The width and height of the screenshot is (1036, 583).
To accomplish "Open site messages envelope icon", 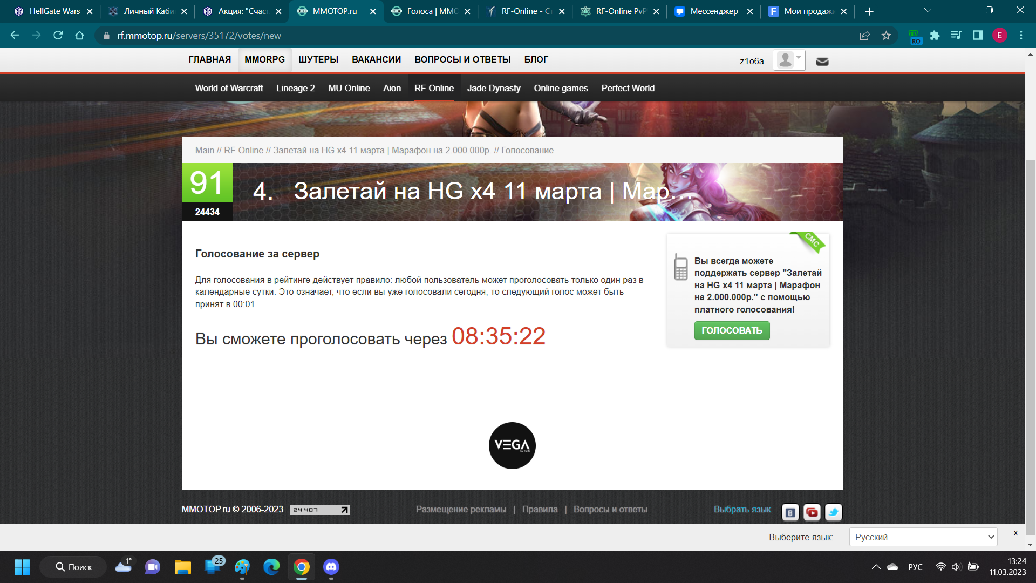I will tap(822, 61).
